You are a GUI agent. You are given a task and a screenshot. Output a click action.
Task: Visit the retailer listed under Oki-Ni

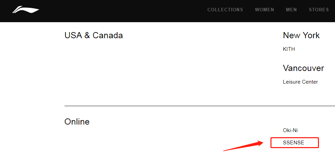click(x=293, y=143)
